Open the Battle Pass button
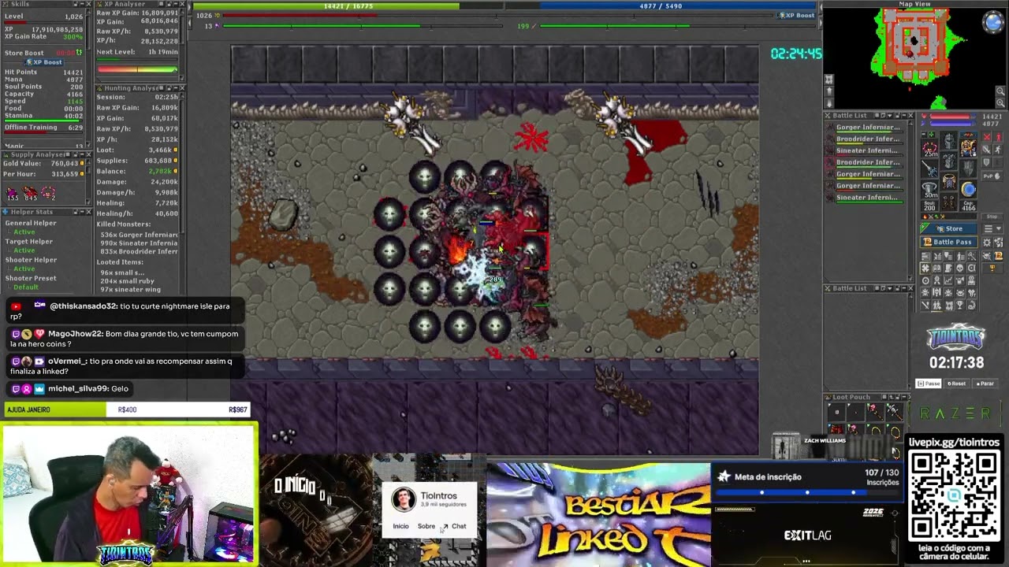This screenshot has width=1009, height=567. 949,242
